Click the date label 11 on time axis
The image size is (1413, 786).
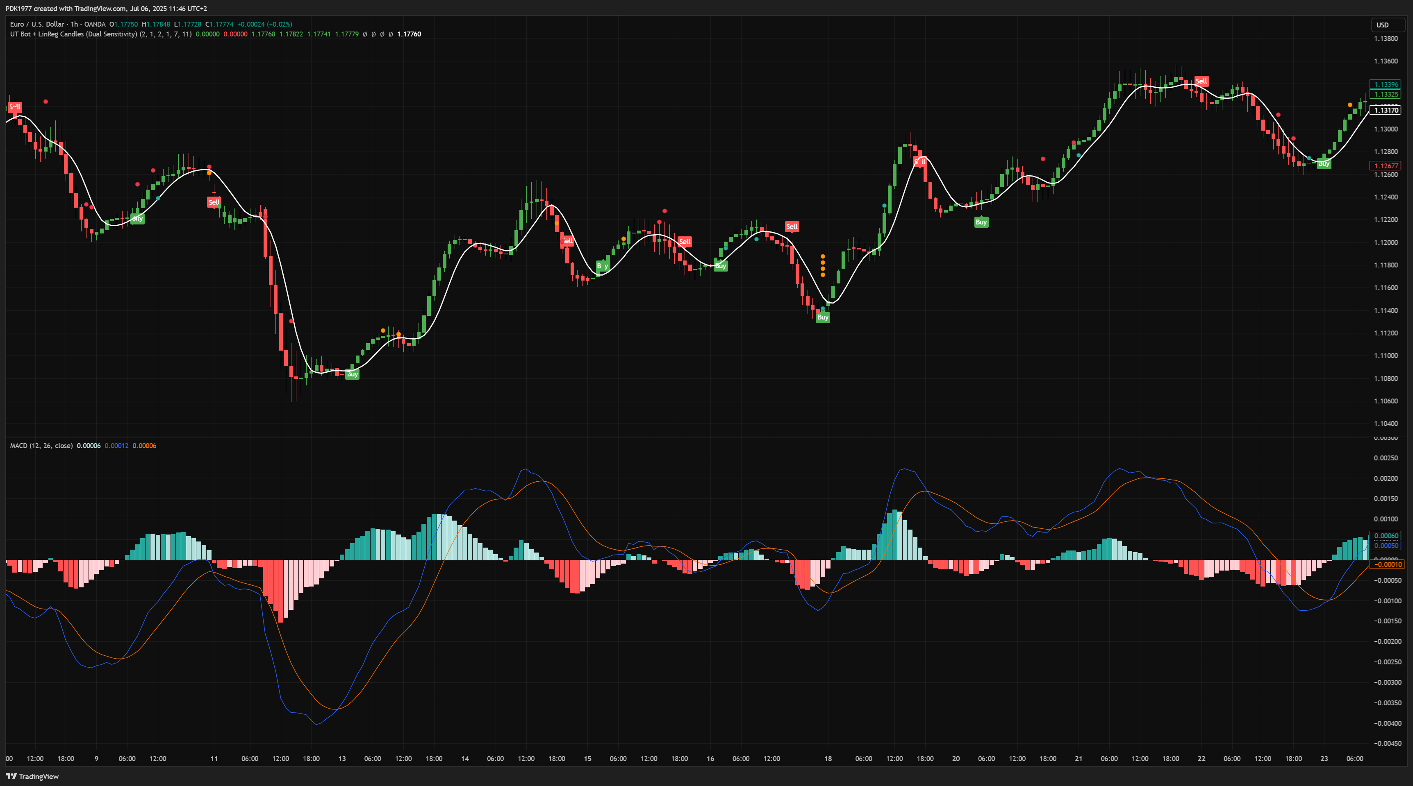coord(214,759)
